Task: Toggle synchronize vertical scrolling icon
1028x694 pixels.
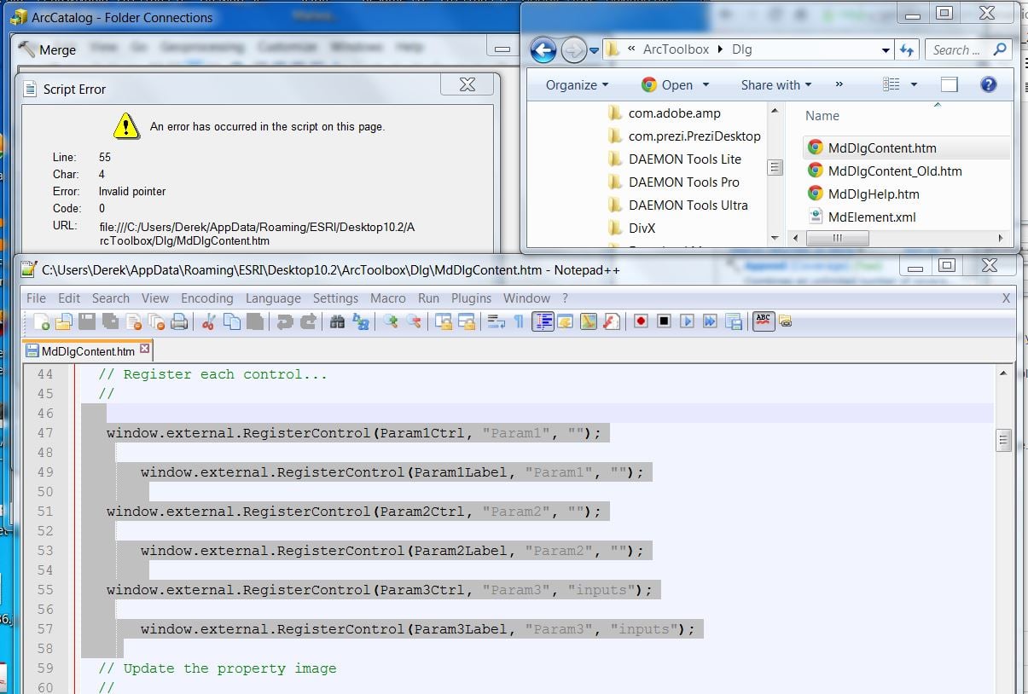Action: [443, 321]
